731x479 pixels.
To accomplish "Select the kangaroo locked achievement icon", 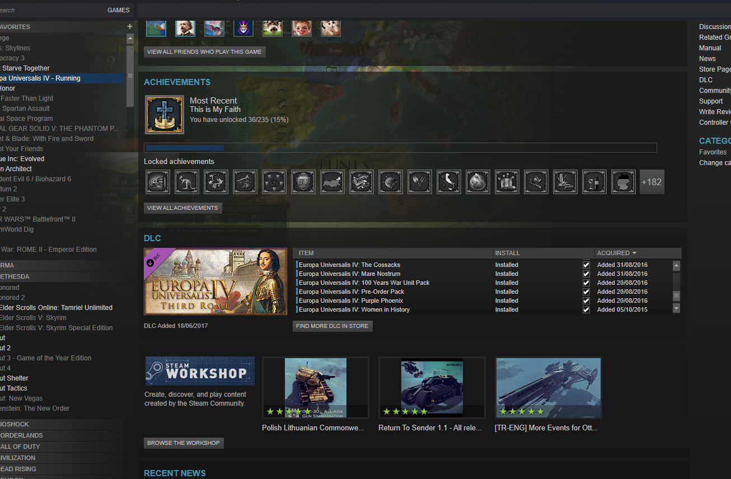I will point(187,182).
